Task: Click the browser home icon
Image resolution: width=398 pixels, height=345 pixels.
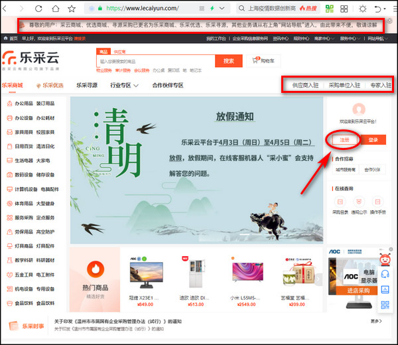Action: click(x=55, y=10)
